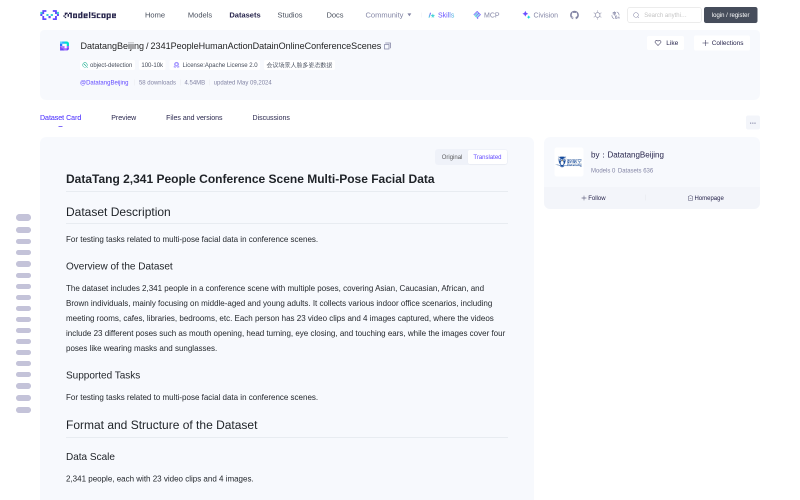The image size is (800, 500).
Task: Click the object-detection tag icon
Action: [85, 65]
